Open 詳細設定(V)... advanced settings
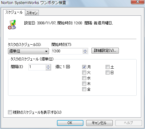145x129 pixels. [105, 50]
